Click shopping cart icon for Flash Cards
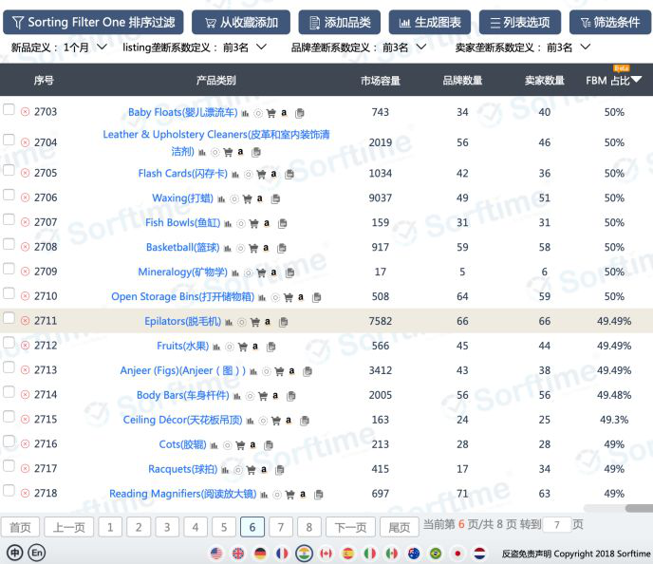The width and height of the screenshot is (653, 564). point(261,174)
